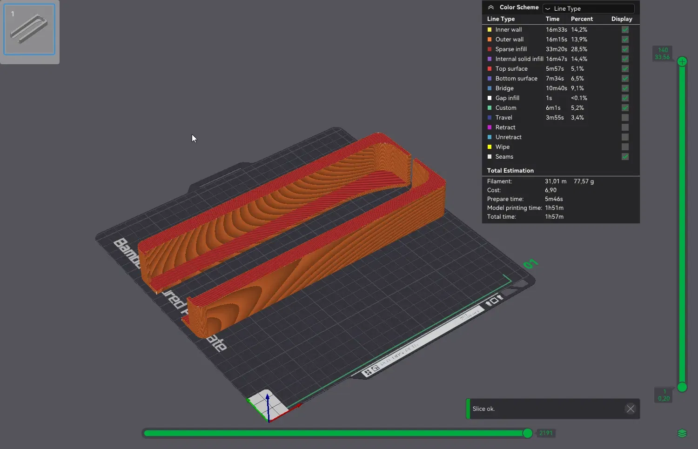The image size is (698, 449).
Task: Uncheck Inner wall display checkbox
Action: [625, 29]
